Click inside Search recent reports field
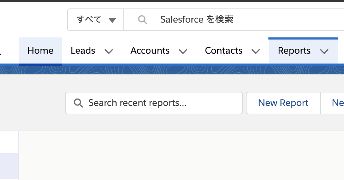This screenshot has height=180, width=344. (x=159, y=103)
